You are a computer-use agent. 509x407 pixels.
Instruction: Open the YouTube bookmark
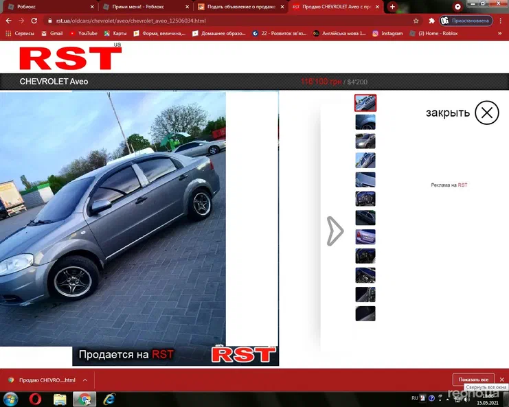tap(83, 34)
